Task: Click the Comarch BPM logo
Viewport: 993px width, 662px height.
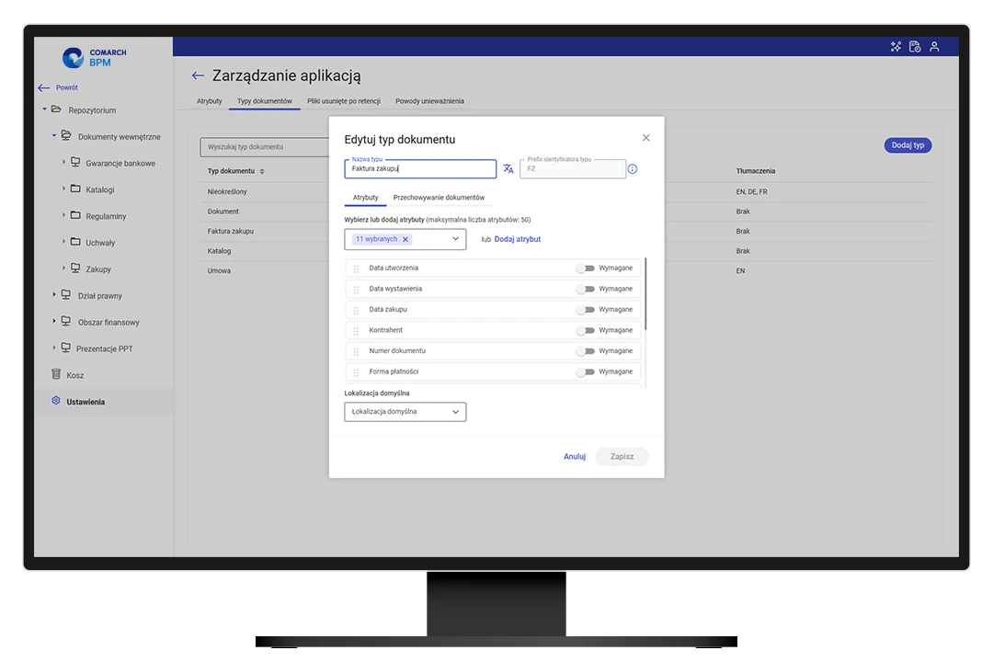Action: (x=94, y=58)
